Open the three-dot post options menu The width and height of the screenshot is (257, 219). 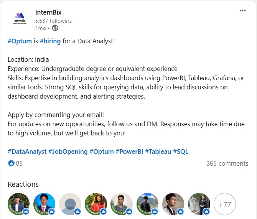click(242, 11)
